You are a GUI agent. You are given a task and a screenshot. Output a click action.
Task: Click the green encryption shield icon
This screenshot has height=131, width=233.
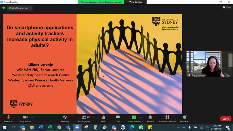(4, 8)
